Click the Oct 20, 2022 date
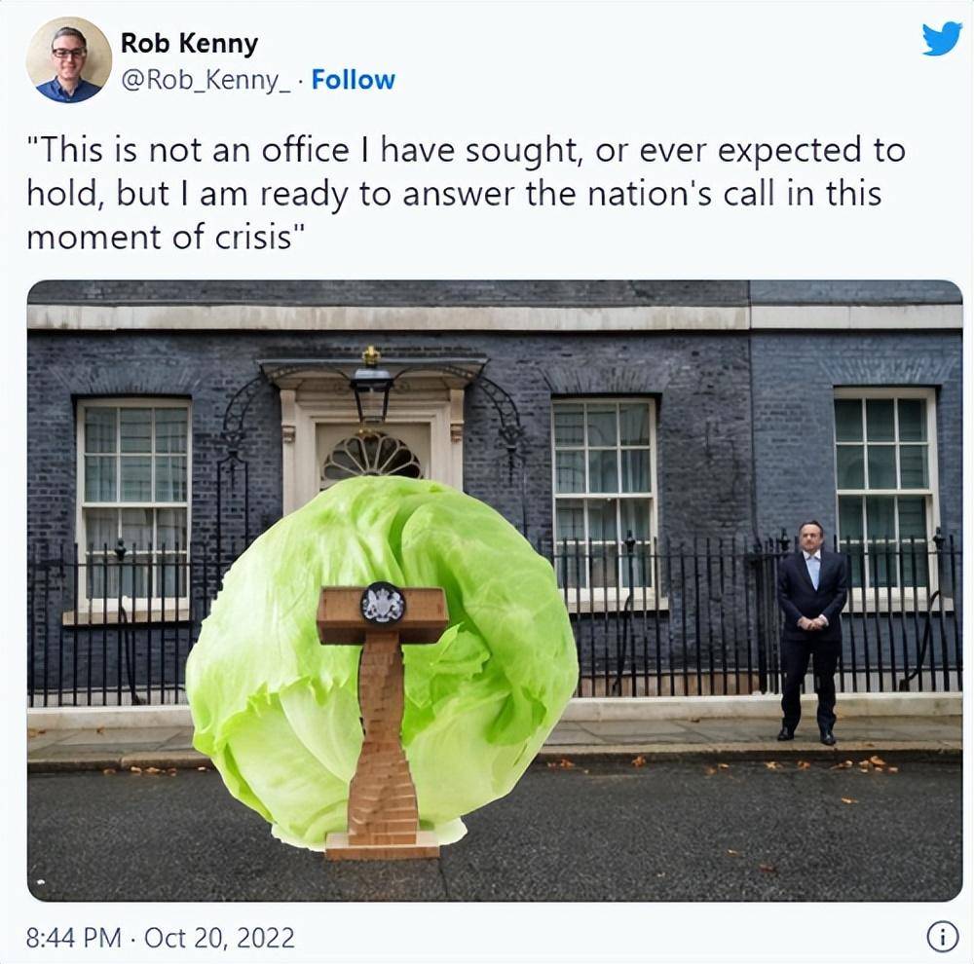 point(219,938)
